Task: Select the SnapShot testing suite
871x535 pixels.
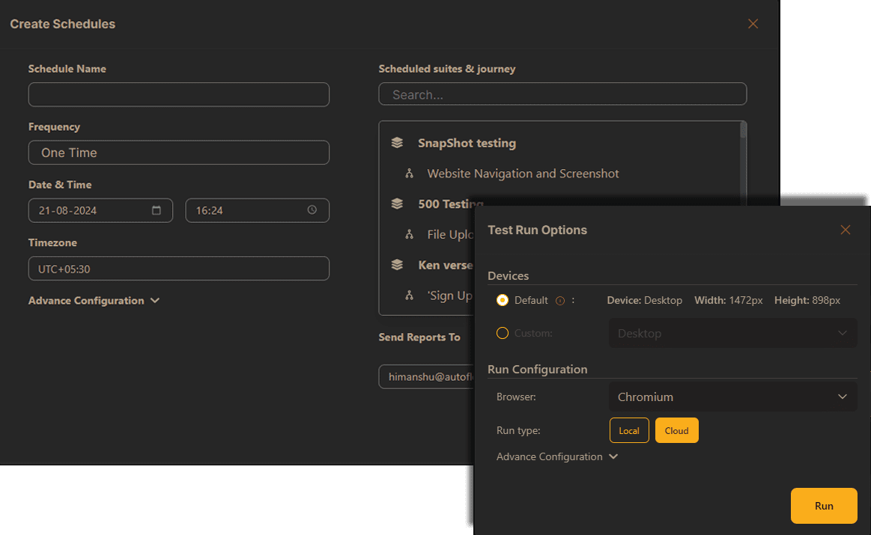Action: pyautogui.click(x=467, y=143)
